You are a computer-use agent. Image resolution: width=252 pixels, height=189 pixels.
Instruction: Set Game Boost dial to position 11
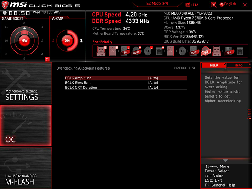tap(6, 27)
